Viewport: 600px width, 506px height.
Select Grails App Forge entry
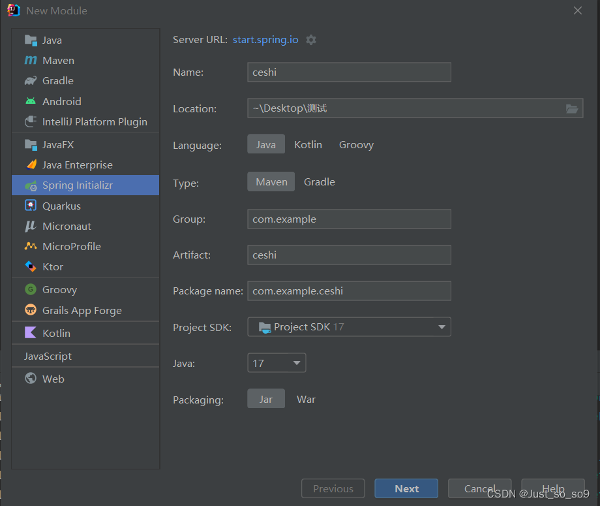pos(85,310)
